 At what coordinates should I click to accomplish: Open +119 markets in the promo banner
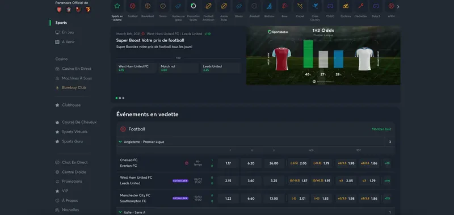click(207, 34)
